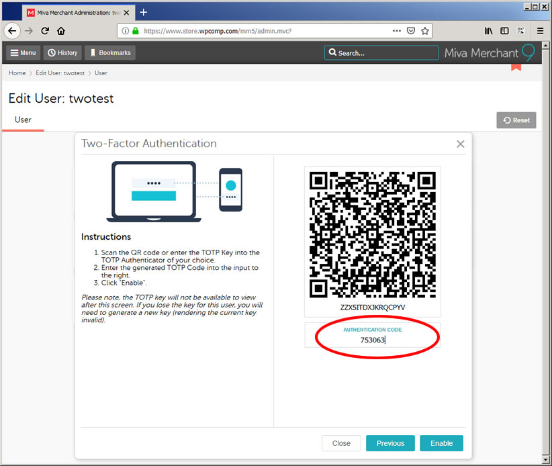
Task: Open the History panel
Action: pyautogui.click(x=62, y=53)
